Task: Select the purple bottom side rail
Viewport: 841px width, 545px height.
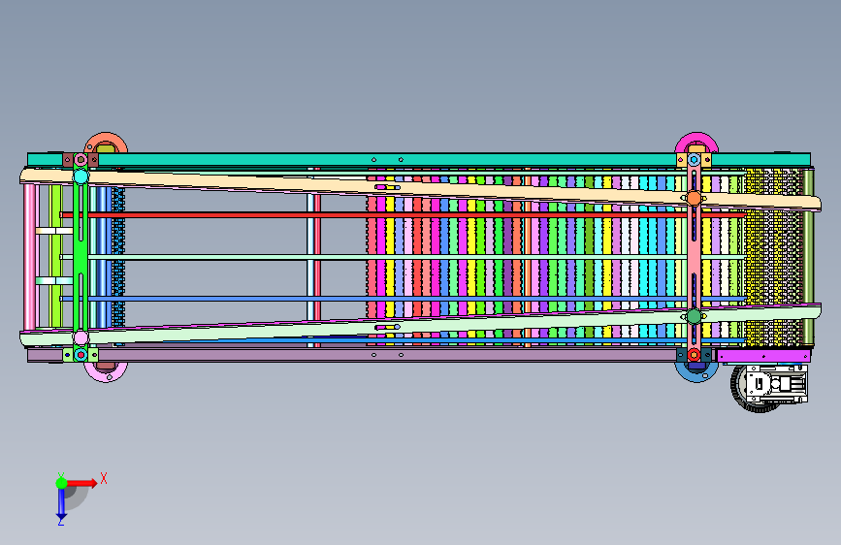Action: click(x=371, y=355)
